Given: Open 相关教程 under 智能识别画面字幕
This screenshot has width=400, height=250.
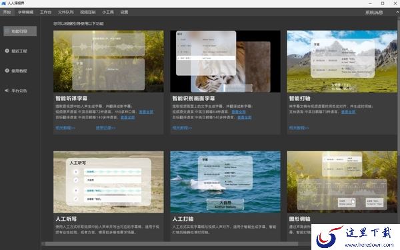Looking at the screenshot, I should click(182, 128).
